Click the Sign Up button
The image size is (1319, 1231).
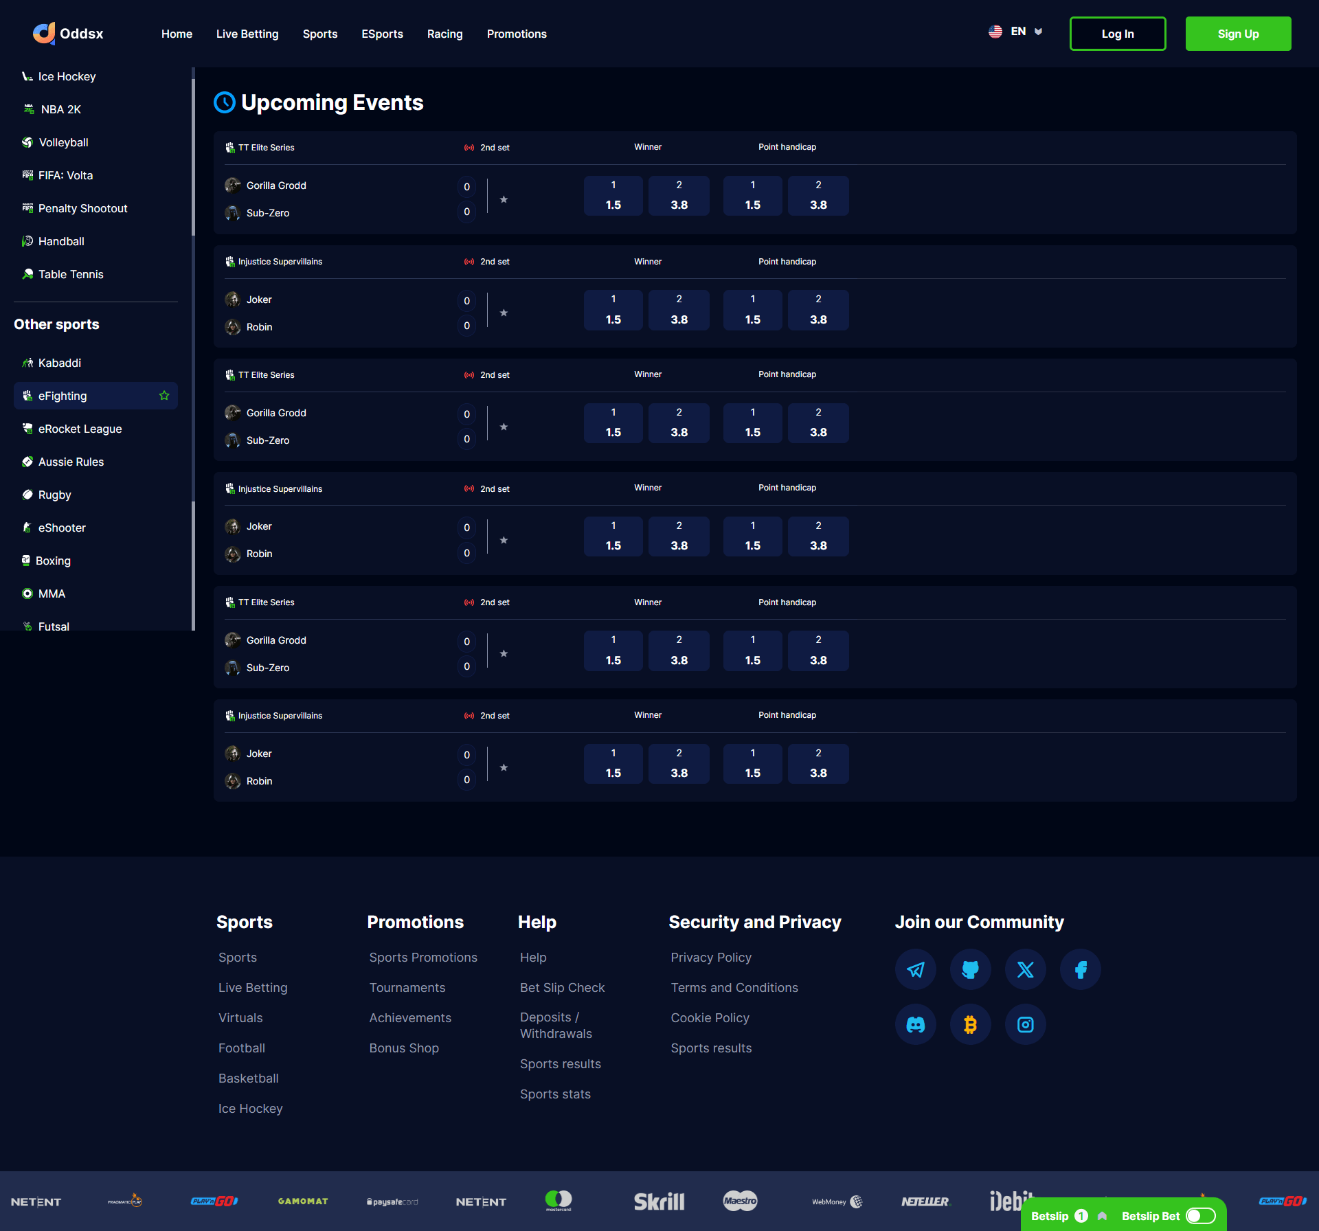pyautogui.click(x=1237, y=34)
